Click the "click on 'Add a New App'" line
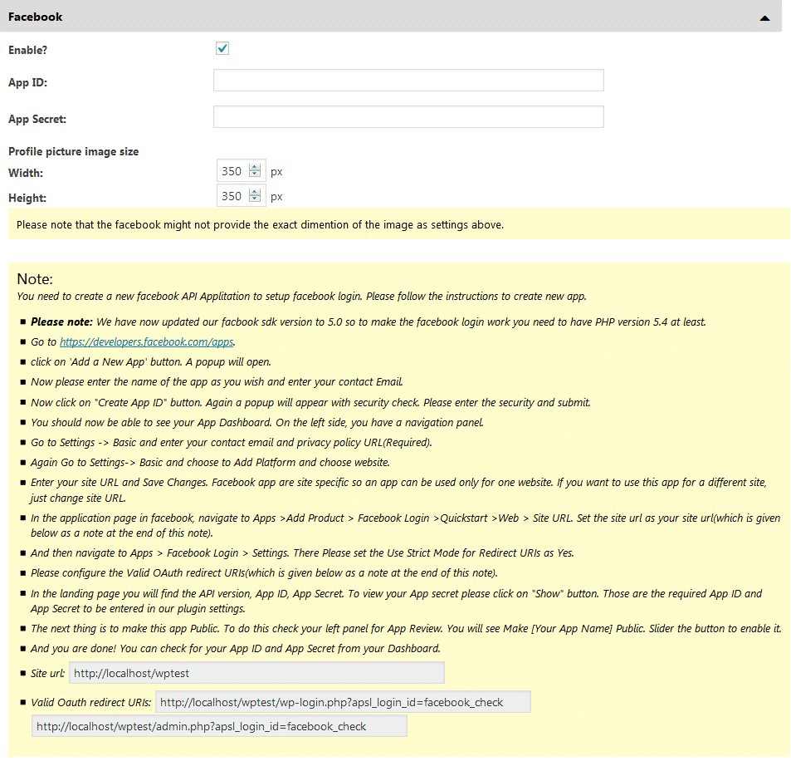 [x=151, y=362]
